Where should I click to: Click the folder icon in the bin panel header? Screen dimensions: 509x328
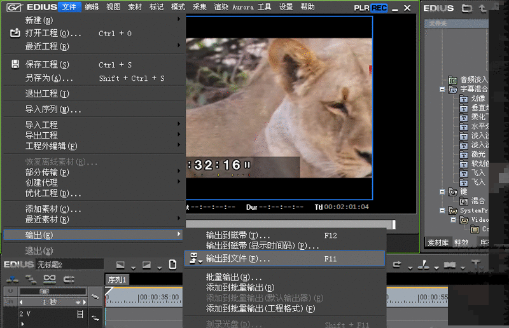coord(466,8)
